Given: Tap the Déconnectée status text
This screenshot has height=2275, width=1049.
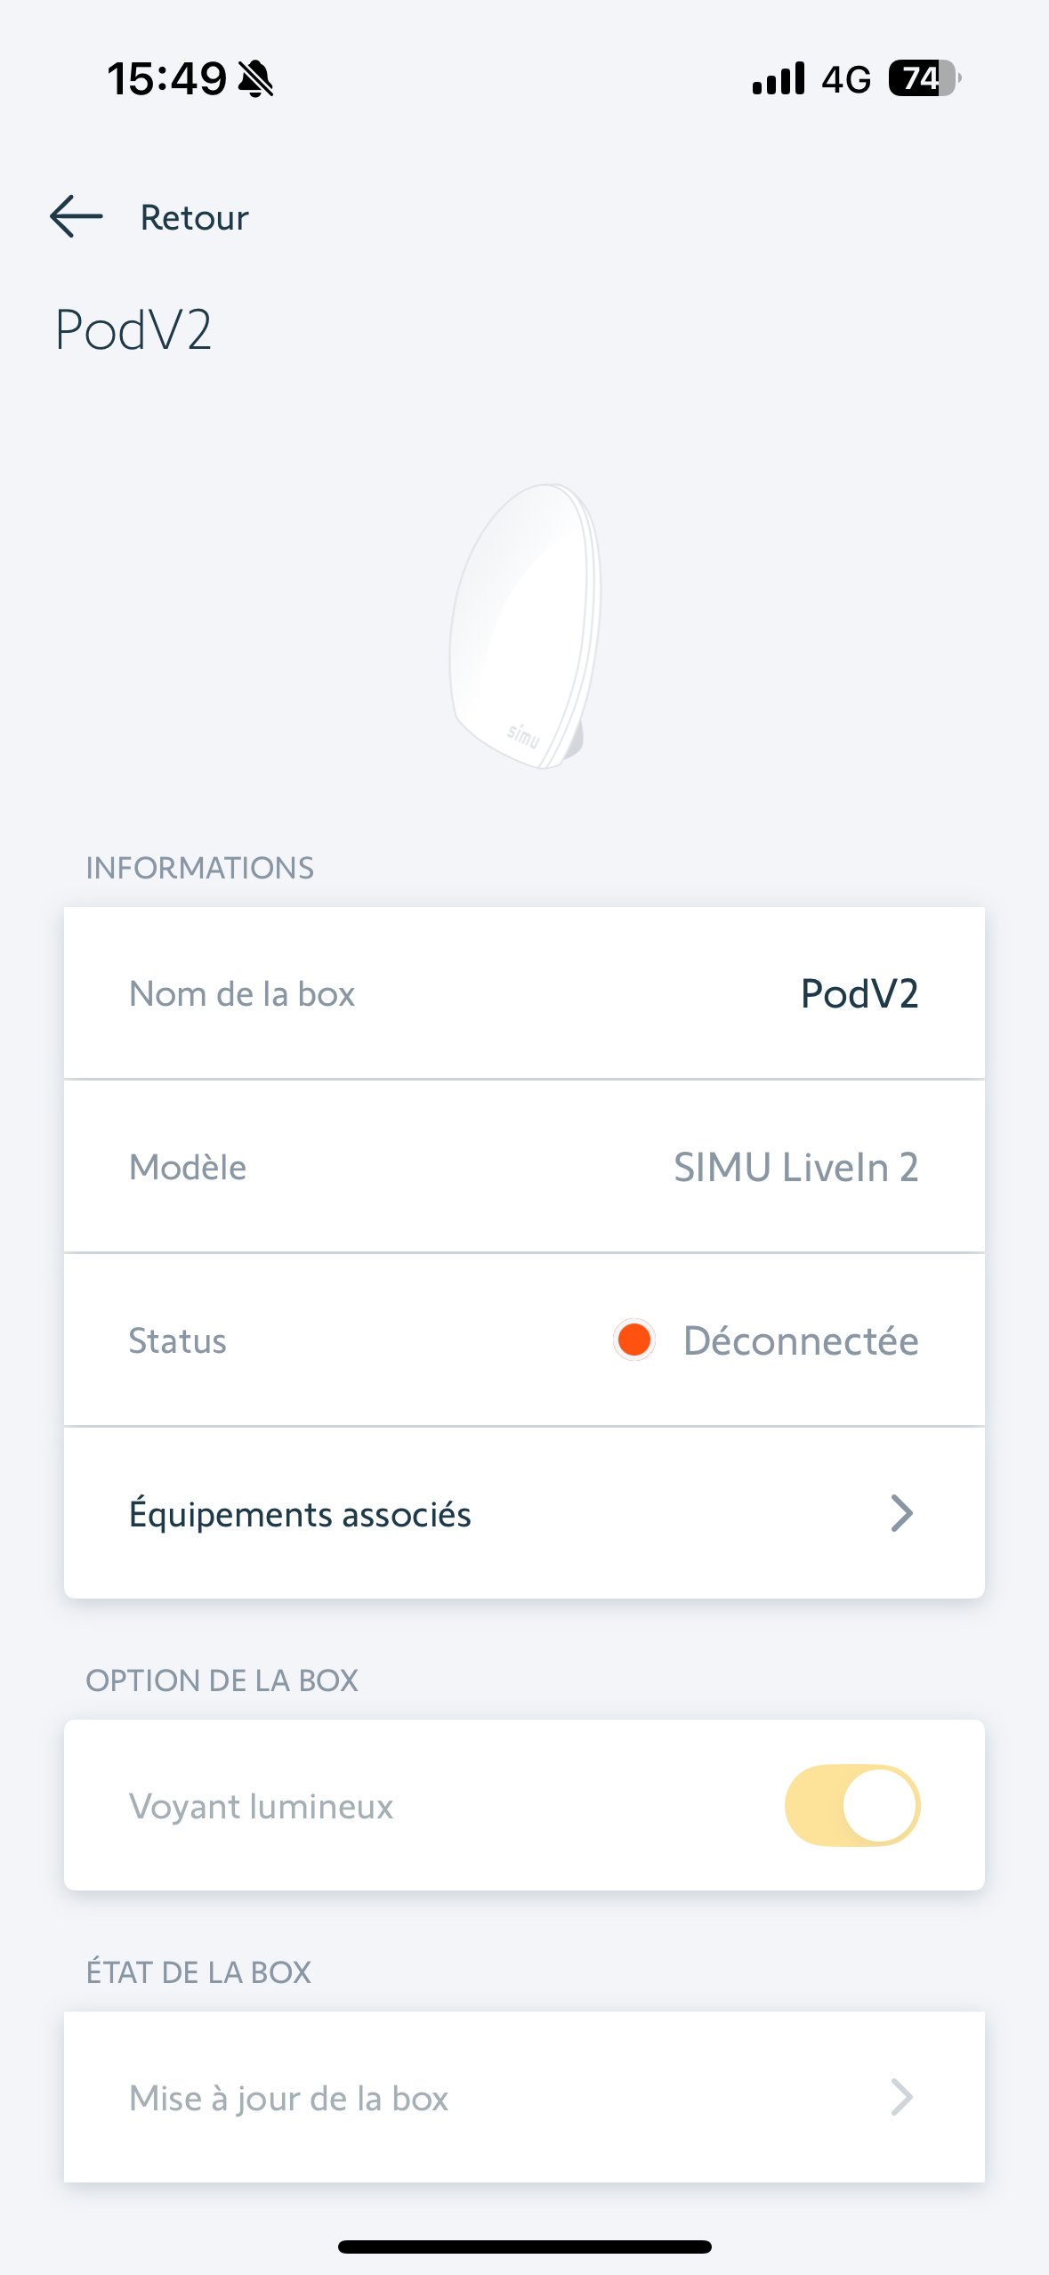Looking at the screenshot, I should [x=801, y=1340].
